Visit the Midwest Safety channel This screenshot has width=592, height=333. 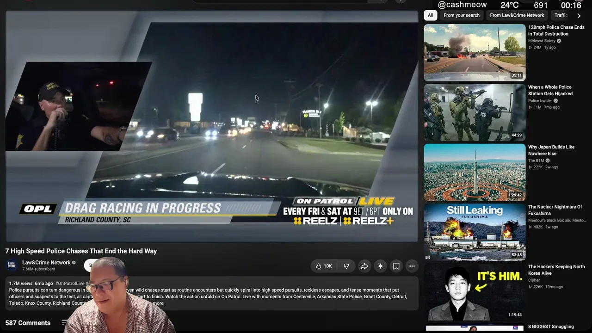pos(542,41)
